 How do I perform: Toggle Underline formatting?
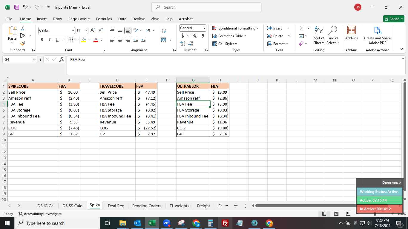(57, 40)
